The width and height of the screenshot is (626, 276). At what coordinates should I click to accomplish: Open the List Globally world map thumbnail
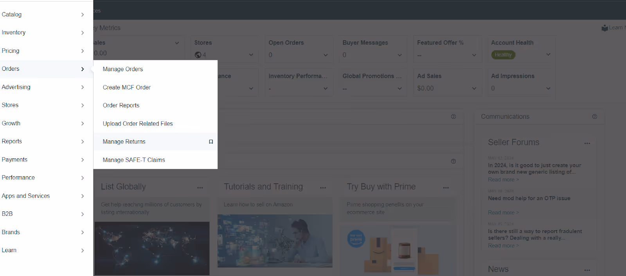pyautogui.click(x=152, y=248)
